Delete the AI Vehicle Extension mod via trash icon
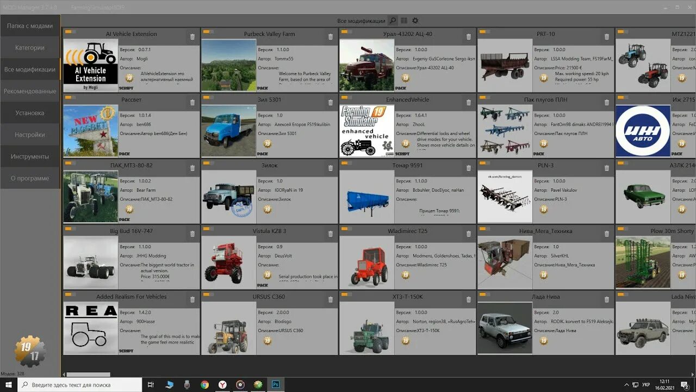This screenshot has width=696, height=392. (x=192, y=37)
